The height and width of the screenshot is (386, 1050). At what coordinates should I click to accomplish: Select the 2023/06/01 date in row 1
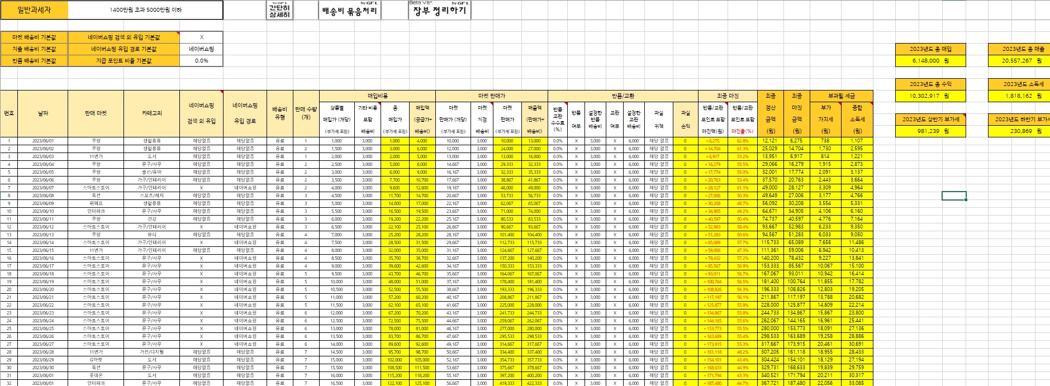click(x=43, y=141)
